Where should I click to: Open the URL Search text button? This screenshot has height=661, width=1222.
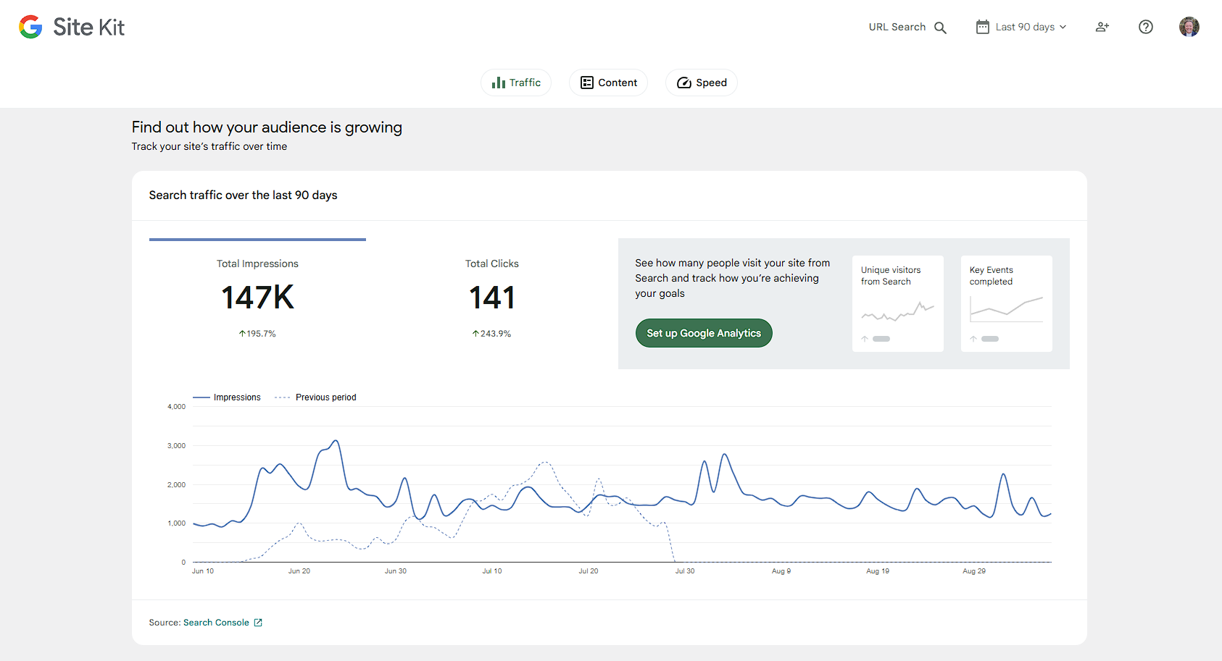[897, 27]
